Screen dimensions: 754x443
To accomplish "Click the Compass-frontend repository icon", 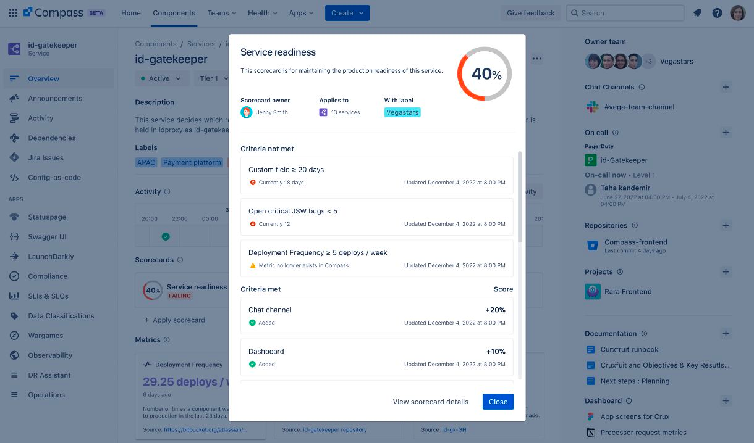I will pyautogui.click(x=593, y=246).
